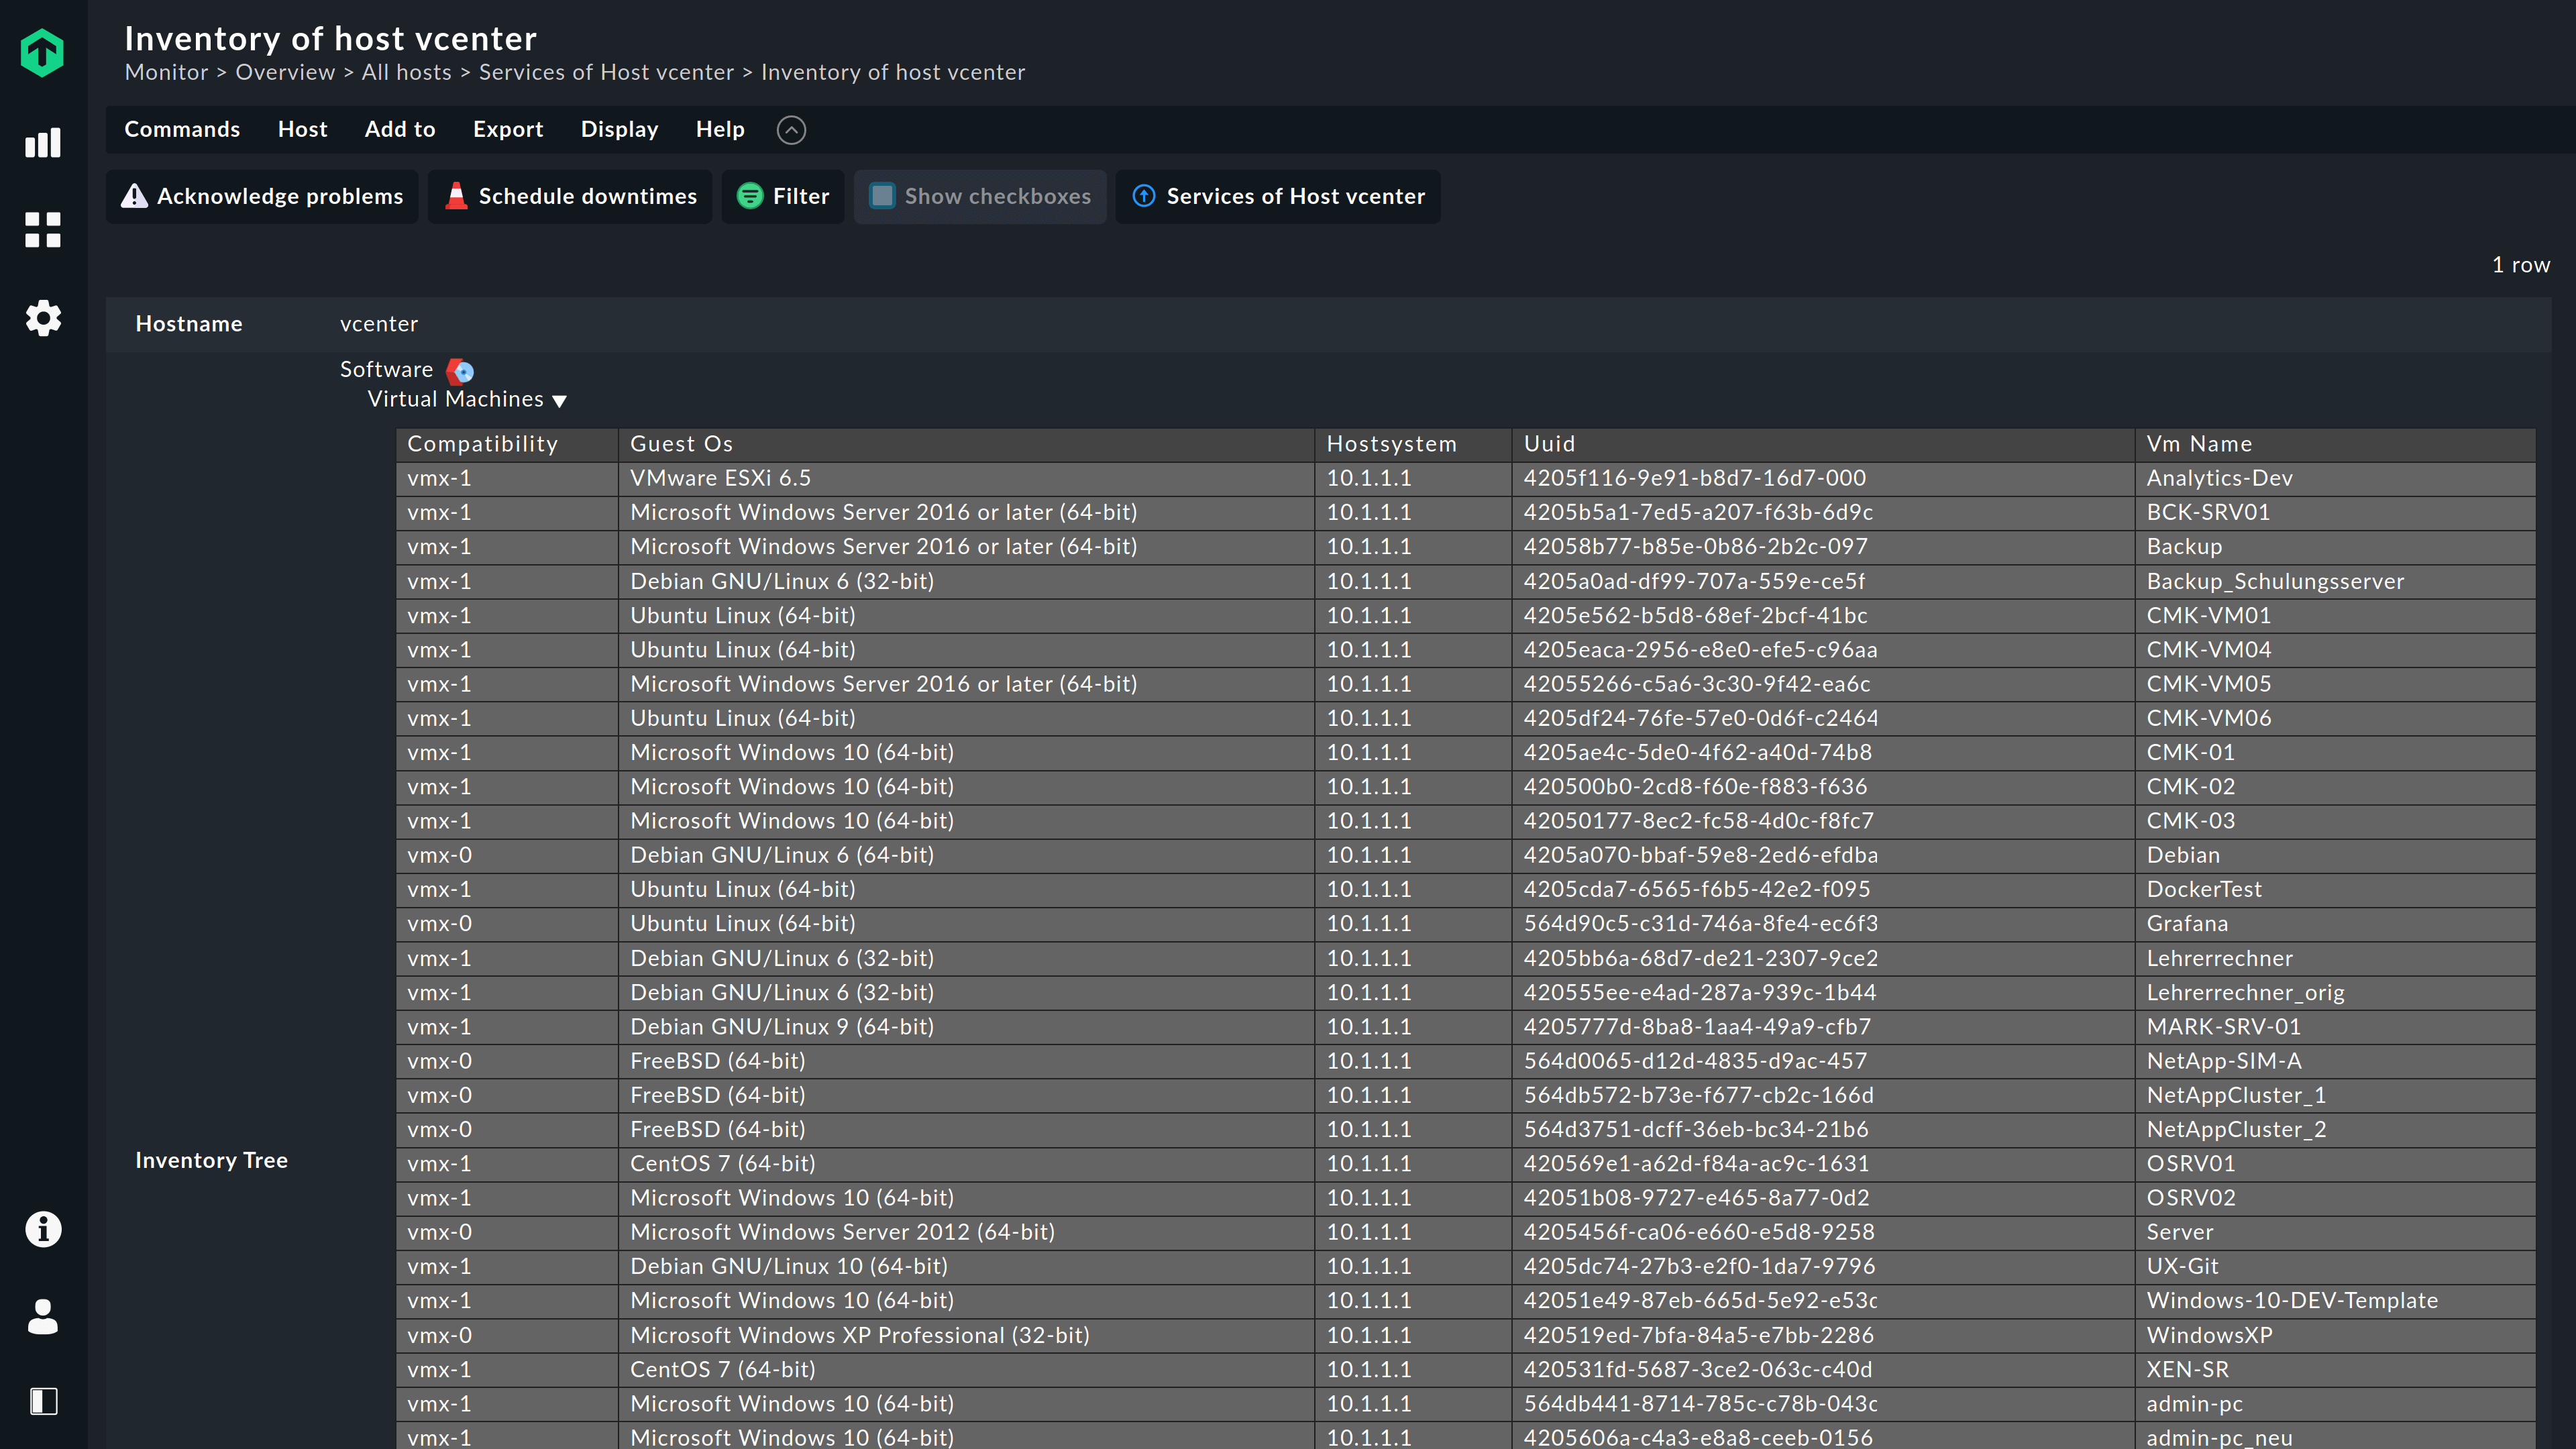Click the Checkmk logo icon
This screenshot has width=2576, height=1449.
pos(42,53)
